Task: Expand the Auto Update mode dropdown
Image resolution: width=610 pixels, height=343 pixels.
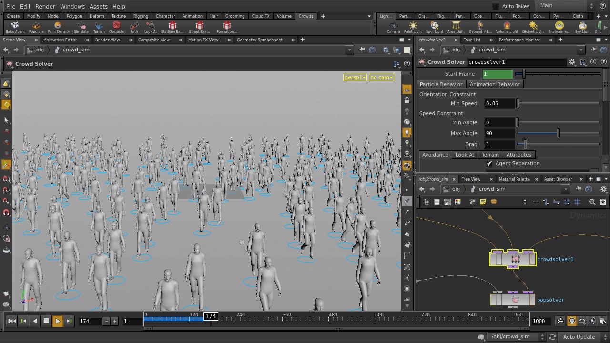Action: coord(583,337)
